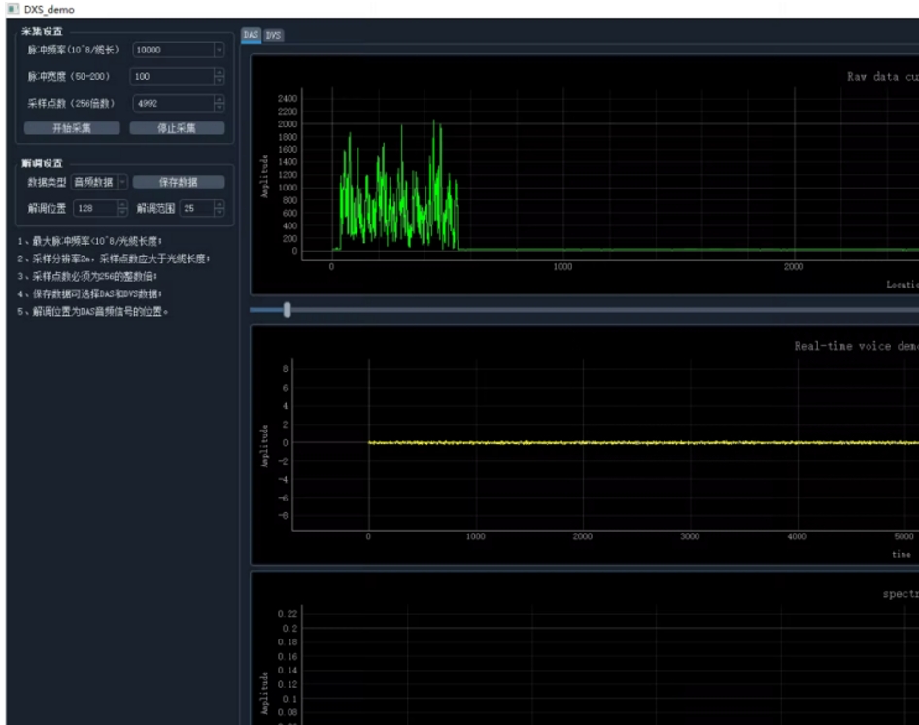Click the Save Data (保存数据) button

pos(179,182)
